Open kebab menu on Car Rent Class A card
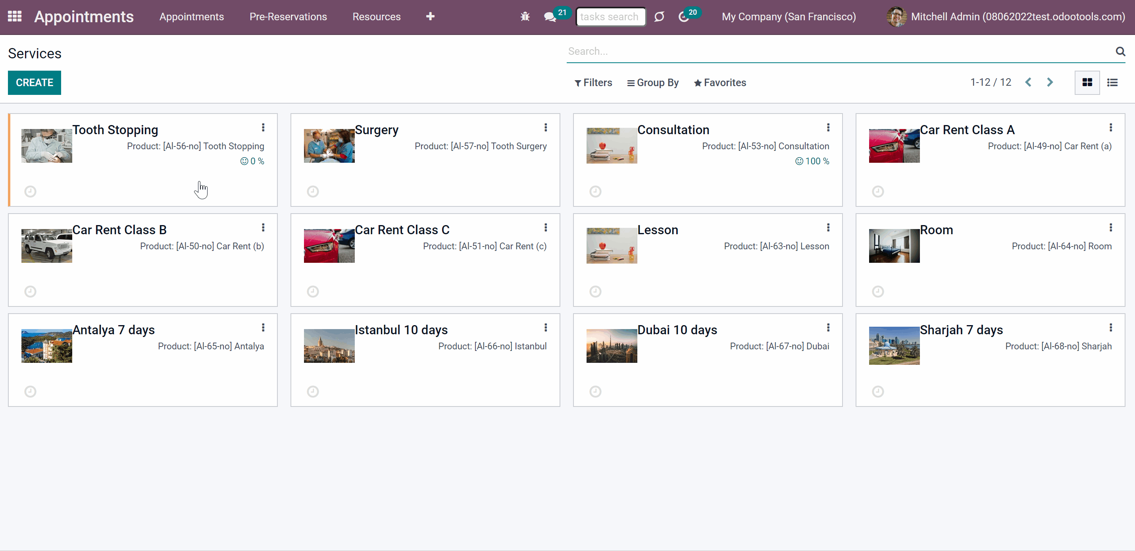Viewport: 1135px width, 551px height. click(x=1111, y=127)
